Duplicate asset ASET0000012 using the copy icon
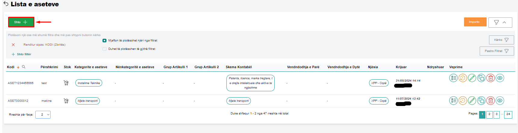The height and width of the screenshot is (133, 518). [x=482, y=101]
